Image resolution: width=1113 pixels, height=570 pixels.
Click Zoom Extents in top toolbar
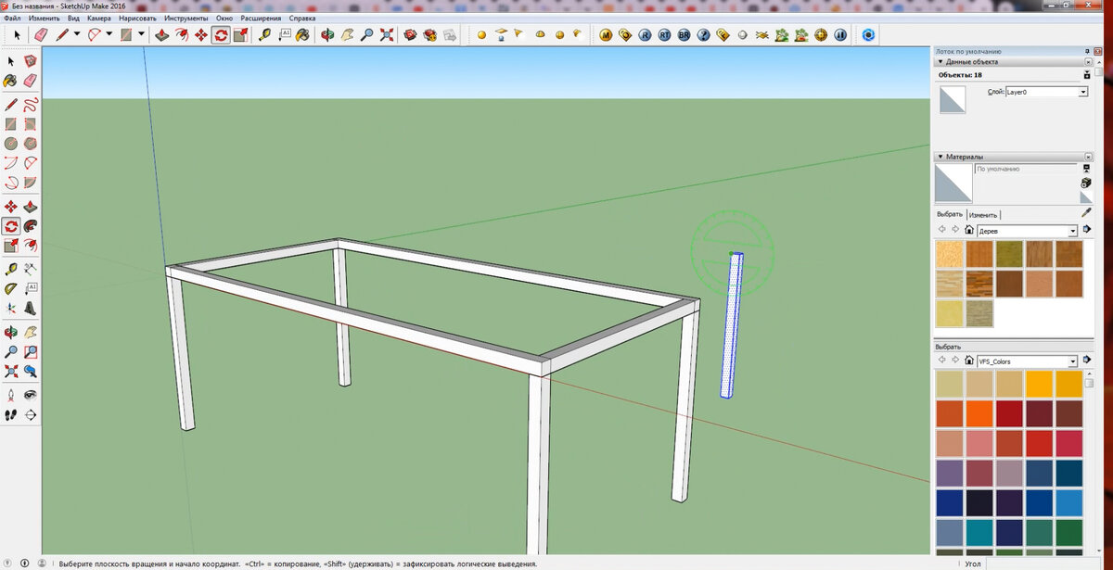386,34
